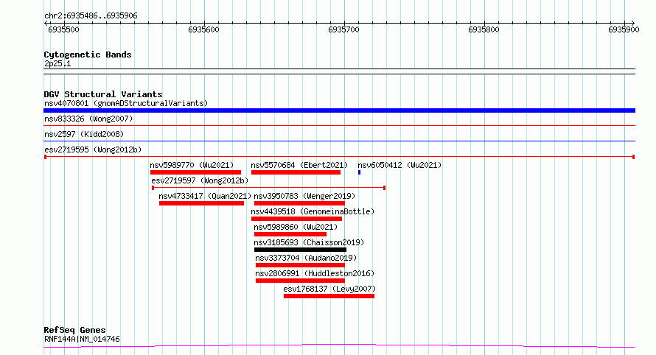Open the nsv833326 (Wong2007) variant
The width and height of the screenshot is (656, 355).
click(x=77, y=119)
